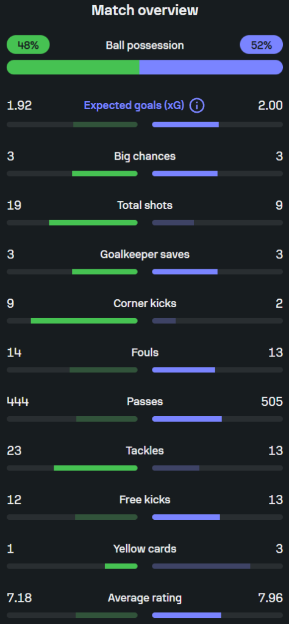Click the green 48% possession badge
The image size is (289, 624).
point(28,44)
